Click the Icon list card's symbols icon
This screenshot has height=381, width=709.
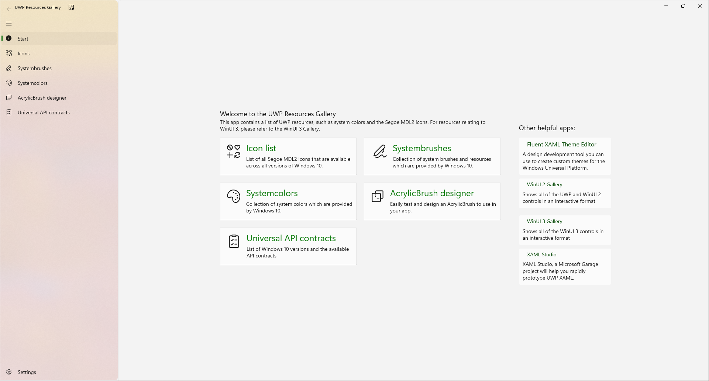pyautogui.click(x=234, y=152)
